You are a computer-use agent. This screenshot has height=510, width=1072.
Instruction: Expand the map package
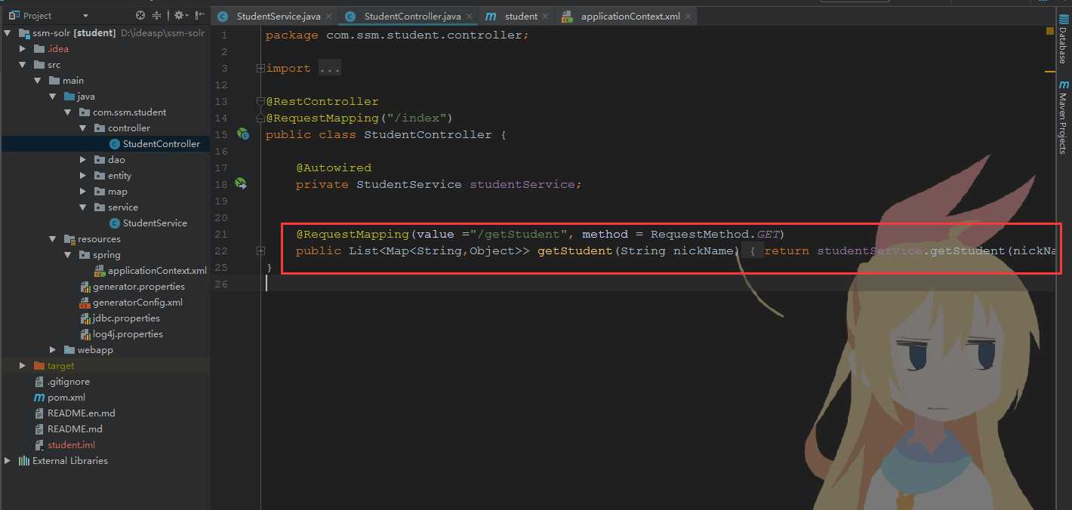(84, 192)
